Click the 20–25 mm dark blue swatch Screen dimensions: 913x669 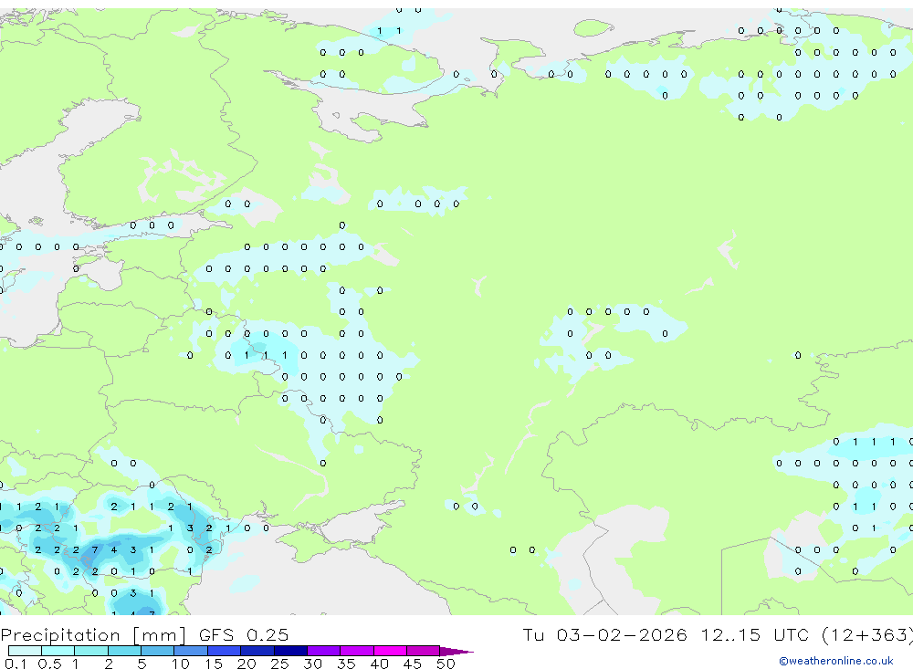click(257, 651)
